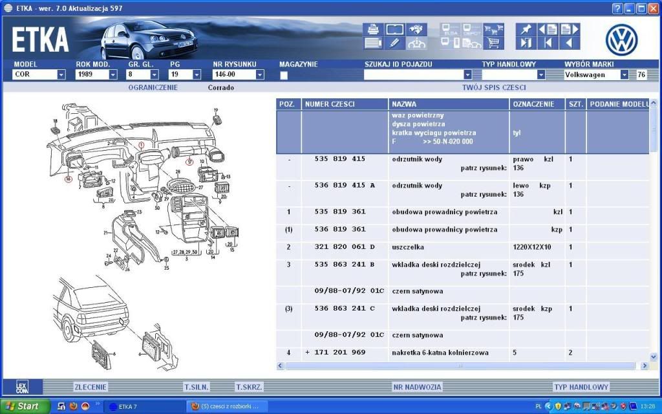Click the POZ. column header
Image resolution: width=662 pixels, height=414 pixels.
[x=289, y=104]
